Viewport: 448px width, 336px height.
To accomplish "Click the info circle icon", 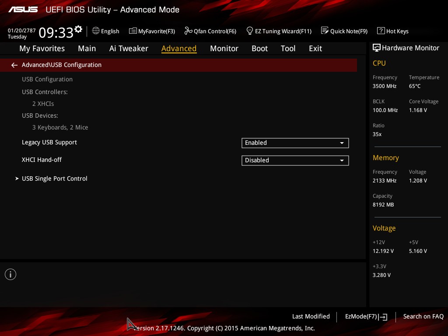I will (x=10, y=274).
